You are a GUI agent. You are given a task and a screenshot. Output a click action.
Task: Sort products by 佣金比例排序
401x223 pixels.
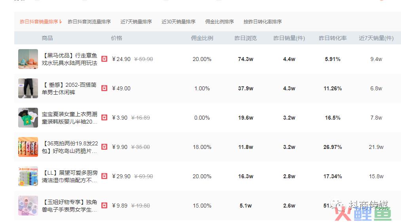point(219,22)
